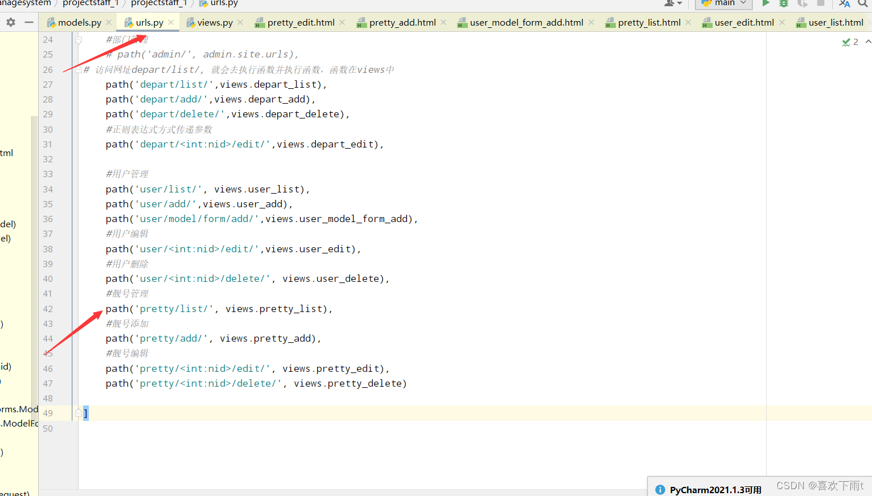
Task: Click the info icon on update notification
Action: pos(660,490)
